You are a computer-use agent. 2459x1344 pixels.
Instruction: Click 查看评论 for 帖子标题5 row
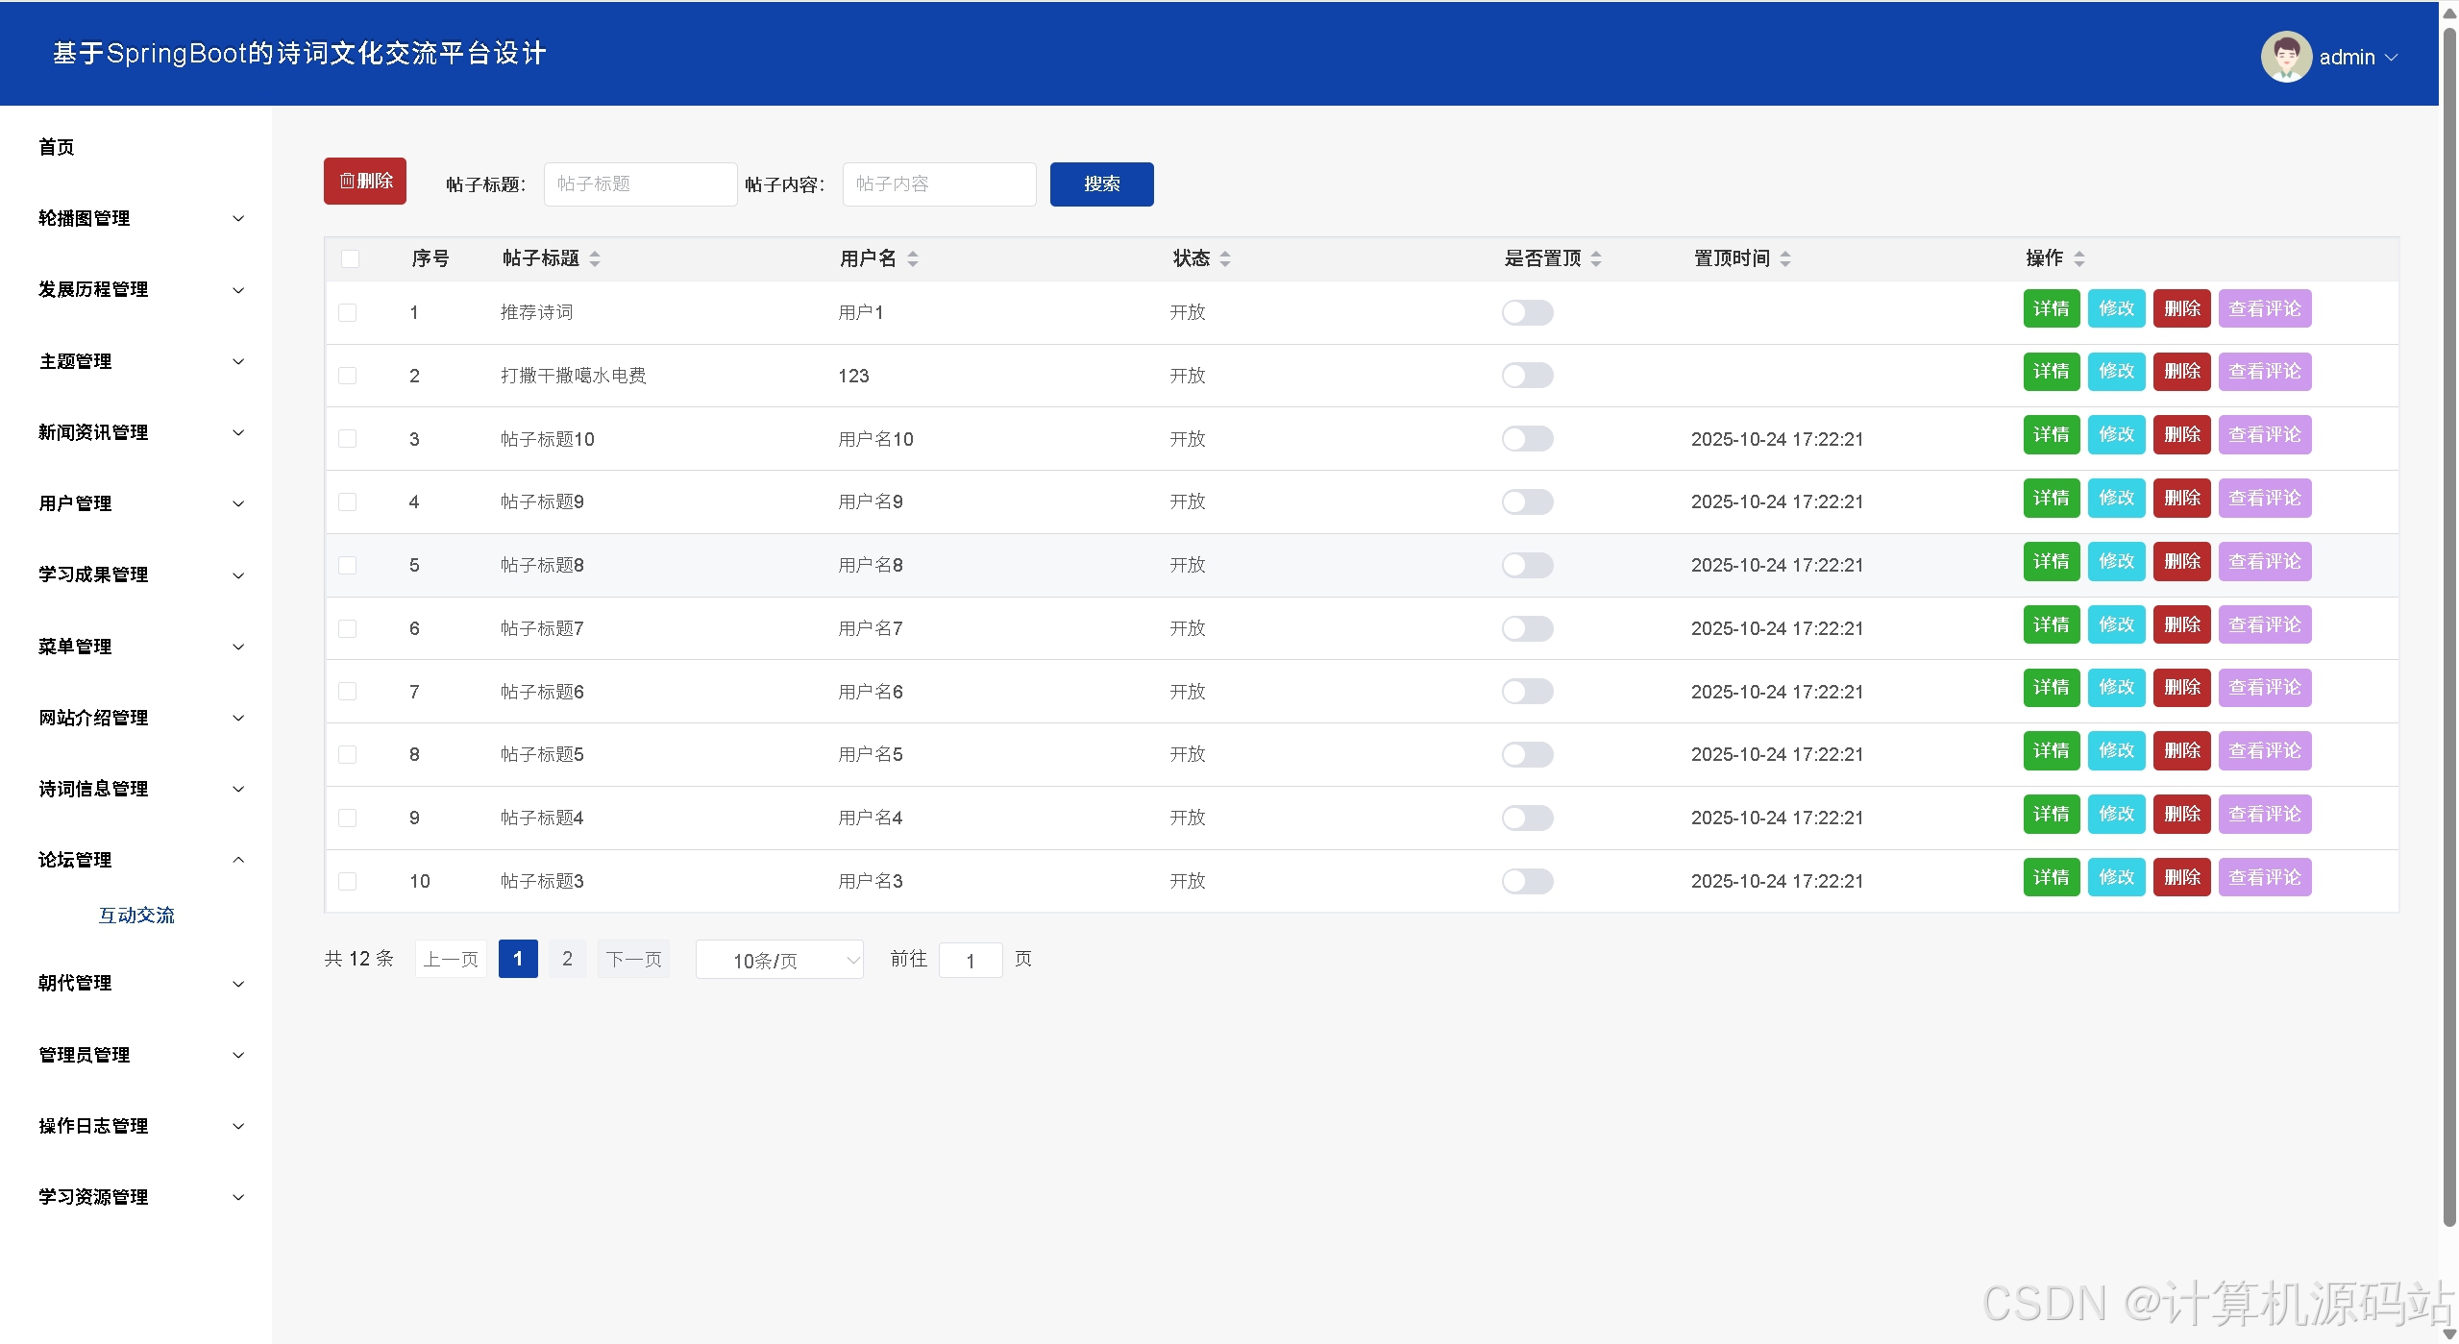click(x=2265, y=750)
